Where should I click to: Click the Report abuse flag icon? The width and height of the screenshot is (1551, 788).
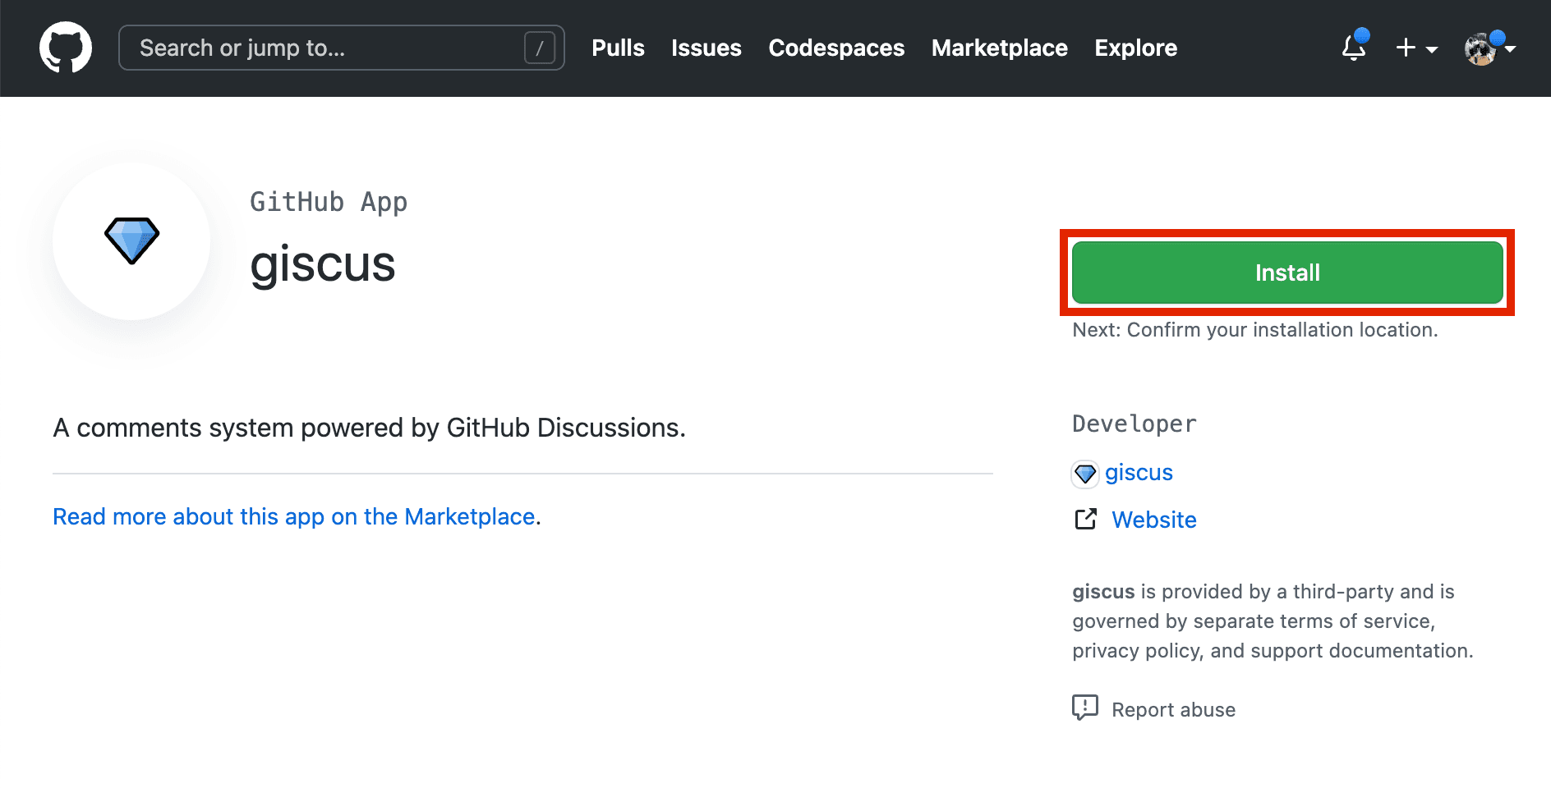pyautogui.click(x=1085, y=708)
